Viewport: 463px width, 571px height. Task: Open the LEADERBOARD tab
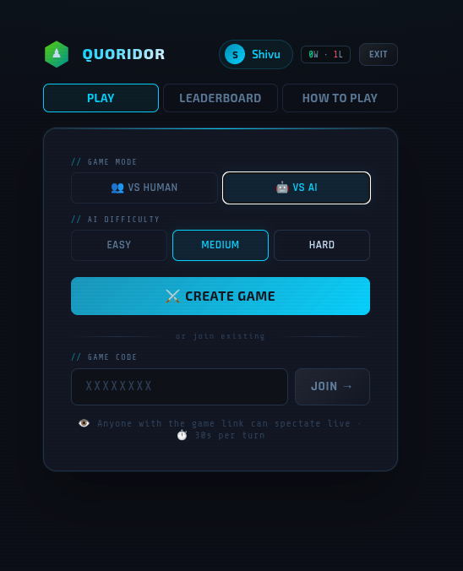click(221, 98)
